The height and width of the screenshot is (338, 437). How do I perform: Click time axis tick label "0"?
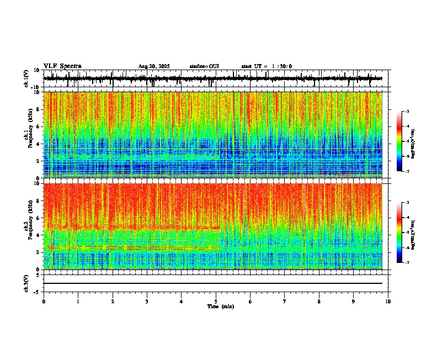[x=44, y=302]
